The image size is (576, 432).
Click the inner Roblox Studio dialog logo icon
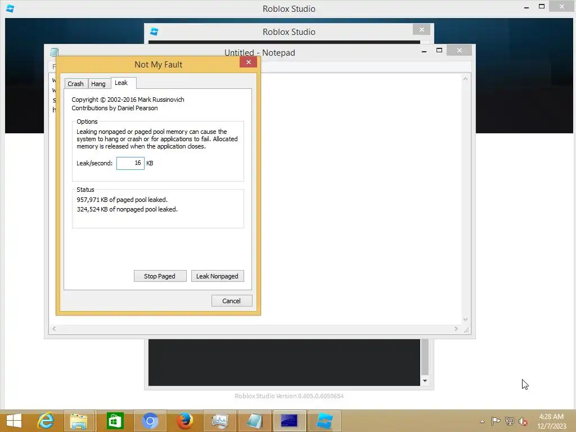coord(154,31)
